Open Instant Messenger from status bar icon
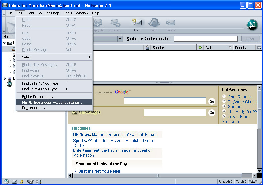Viewport: 263px width, 185px height. [x=22, y=182]
